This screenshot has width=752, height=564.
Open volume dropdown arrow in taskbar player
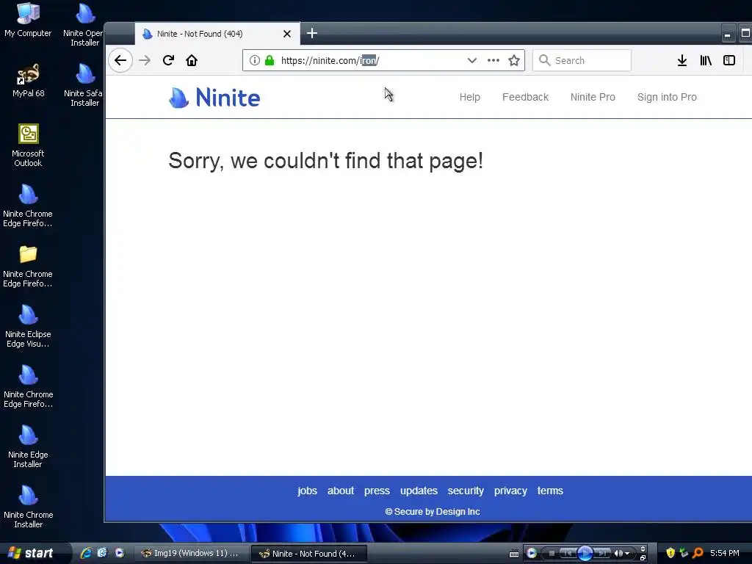(627, 554)
